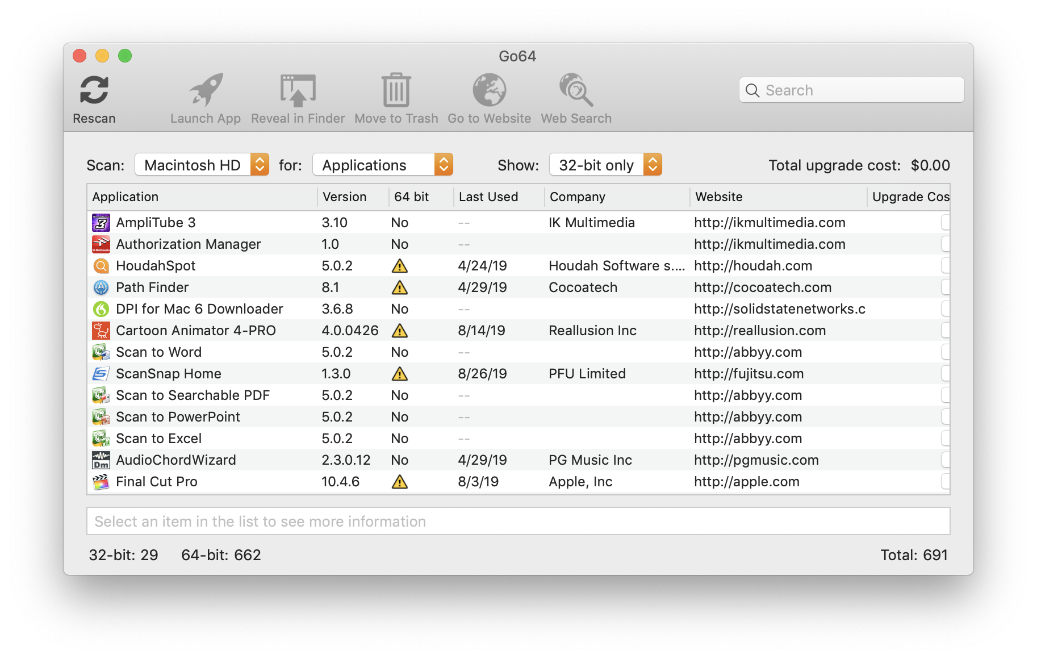
Task: Click the warning icon in Final Cut Pro row
Action: coord(400,482)
